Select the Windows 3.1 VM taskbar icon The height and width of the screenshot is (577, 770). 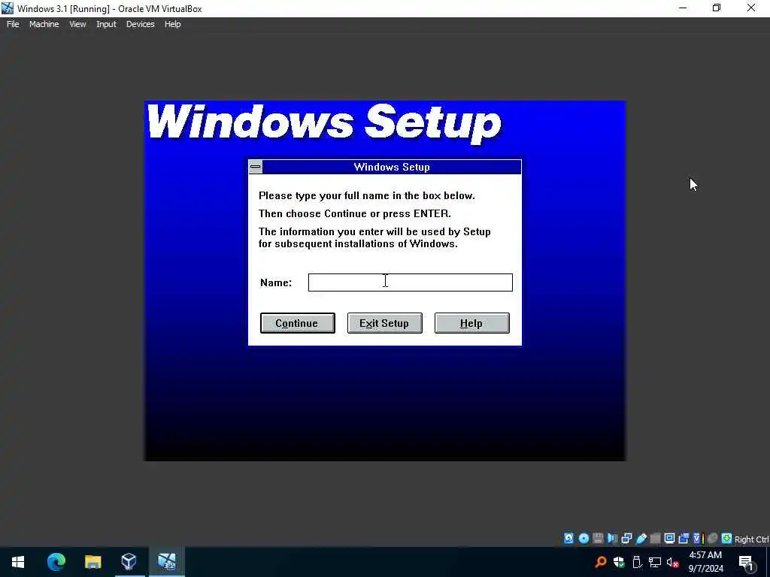[166, 562]
